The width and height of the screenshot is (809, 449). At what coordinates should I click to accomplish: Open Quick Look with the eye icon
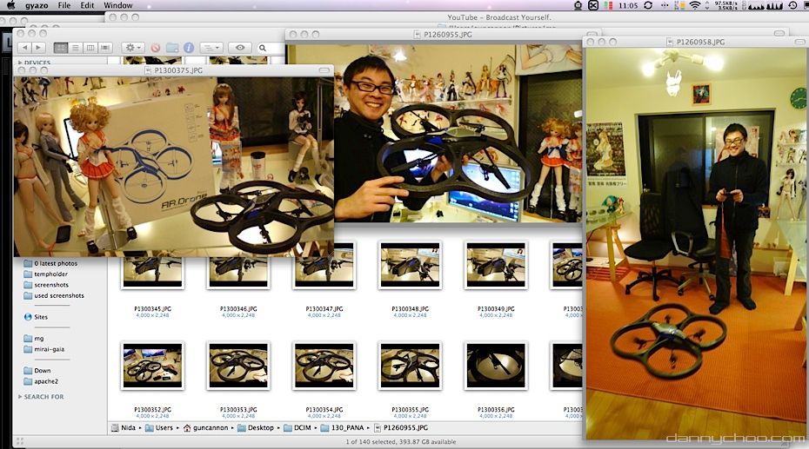pos(240,47)
